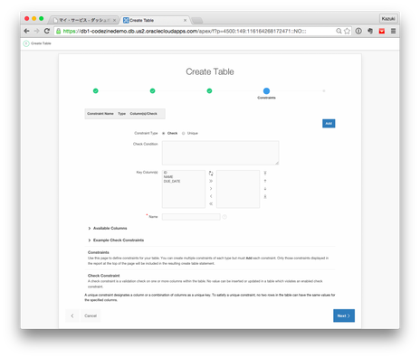This screenshot has height=358, width=420.
Task: Switch to the Create Table browser tab
Action: pos(155,20)
